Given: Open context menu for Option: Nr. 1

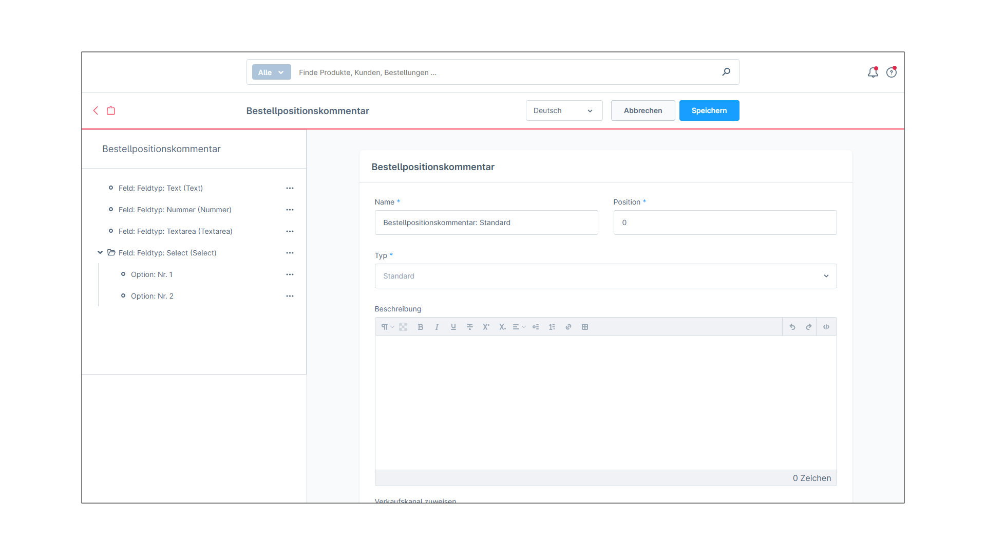Looking at the screenshot, I should [290, 274].
